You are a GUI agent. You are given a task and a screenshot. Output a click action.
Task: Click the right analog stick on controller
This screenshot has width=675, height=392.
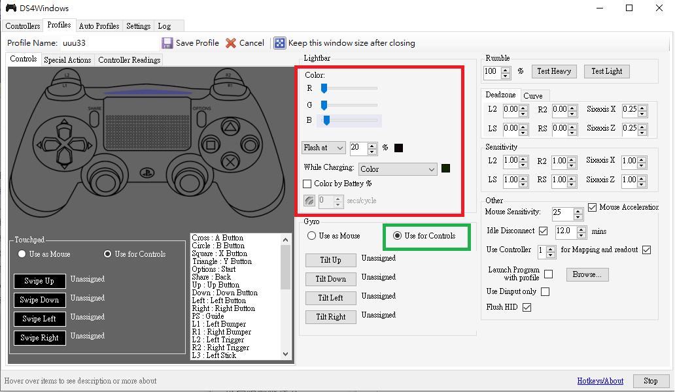[x=188, y=182]
